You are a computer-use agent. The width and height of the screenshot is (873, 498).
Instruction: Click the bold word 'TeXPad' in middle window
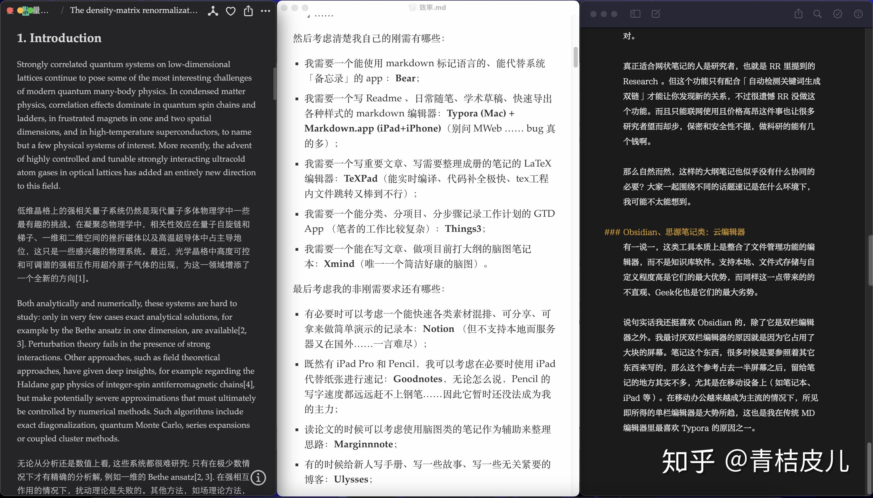[361, 179]
